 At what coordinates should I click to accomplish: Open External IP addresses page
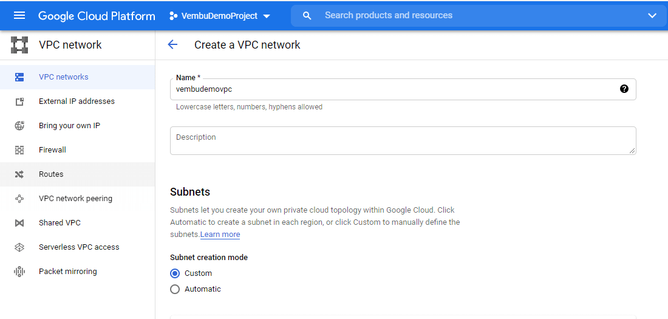click(x=78, y=101)
